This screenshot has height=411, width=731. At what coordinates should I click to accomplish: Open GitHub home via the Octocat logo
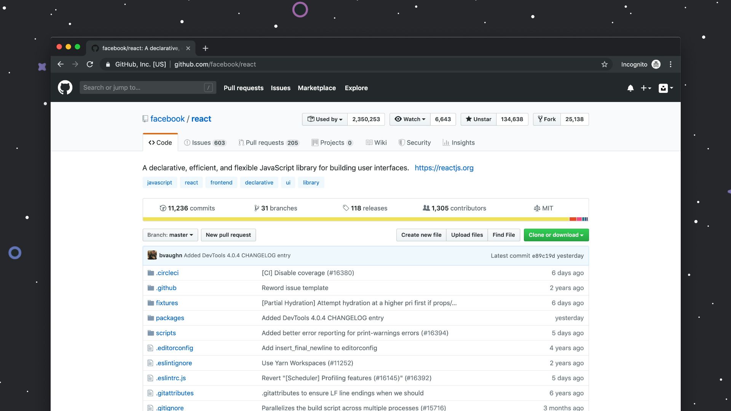(x=65, y=88)
